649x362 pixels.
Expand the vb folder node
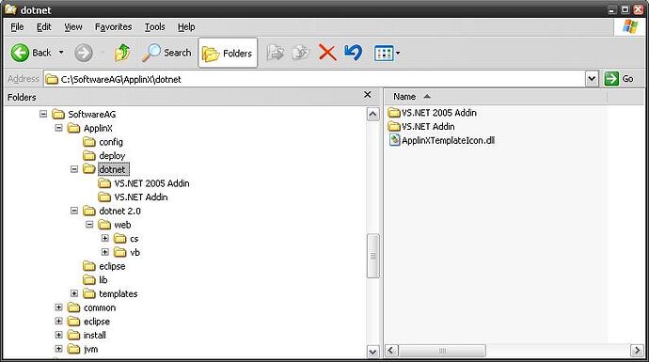pos(104,252)
